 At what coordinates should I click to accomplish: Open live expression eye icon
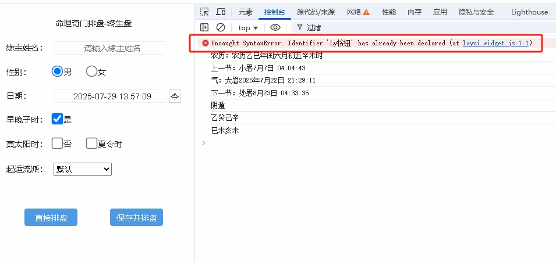point(275,27)
